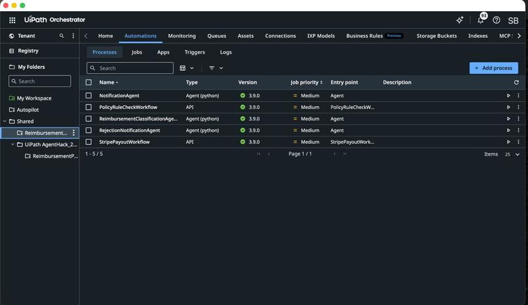
Task: Click the Tenant search magnifier icon
Action: (x=62, y=35)
